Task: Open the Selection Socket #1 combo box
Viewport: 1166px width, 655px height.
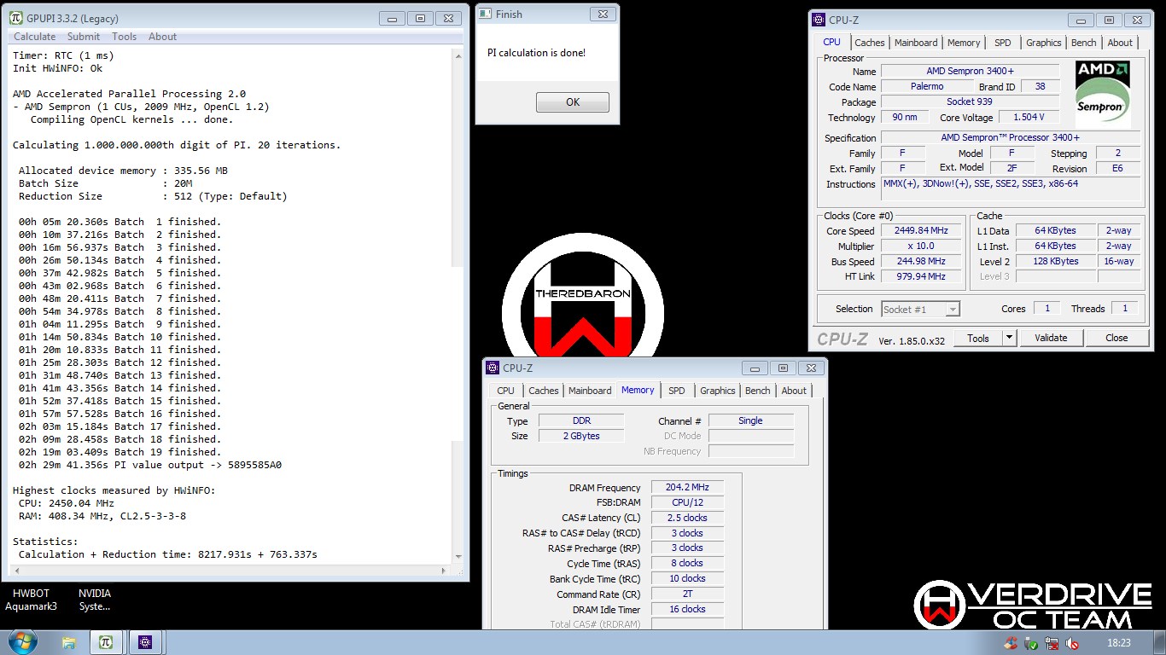Action: click(920, 309)
